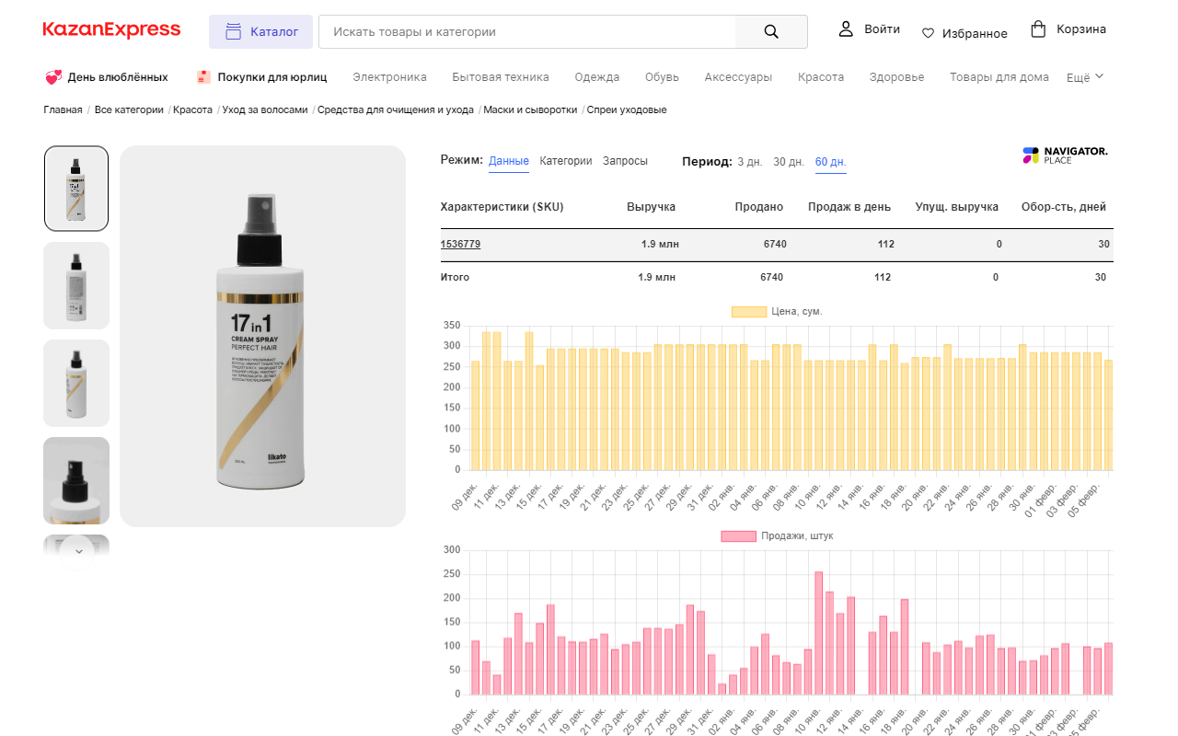
Task: Toggle the pink 'Продажи, штук' legend swatch
Action: click(x=738, y=536)
